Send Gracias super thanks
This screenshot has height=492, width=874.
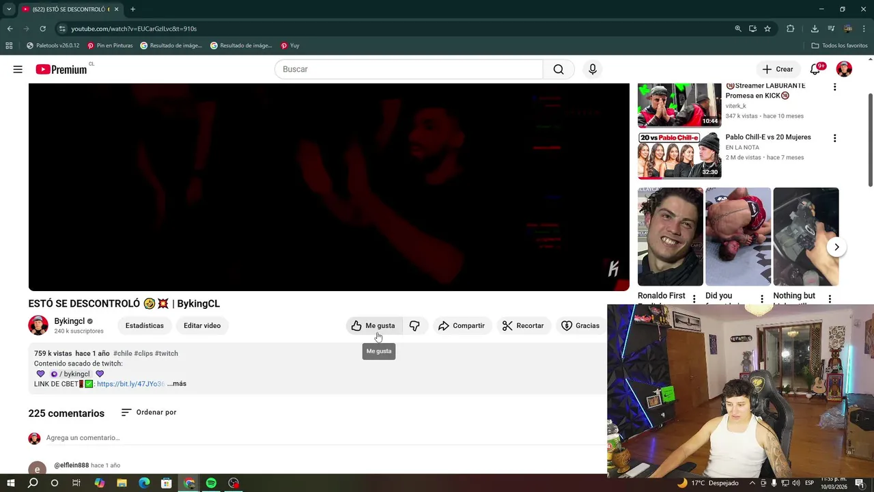[x=580, y=326]
